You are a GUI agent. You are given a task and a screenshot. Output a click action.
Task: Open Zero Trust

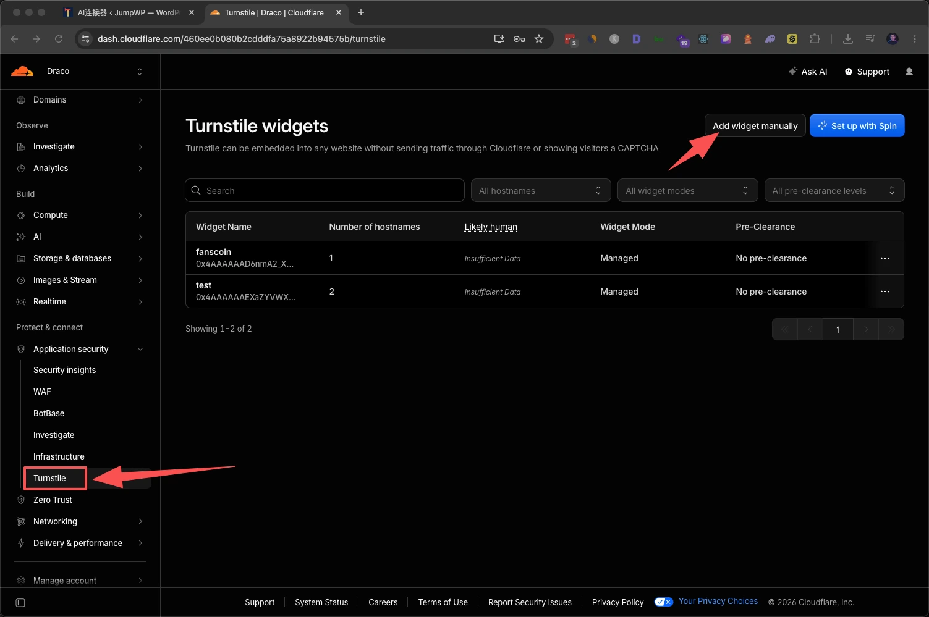coord(53,500)
